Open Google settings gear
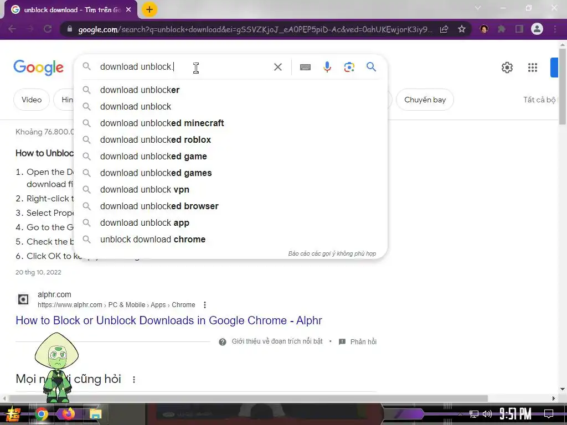 pos(507,67)
